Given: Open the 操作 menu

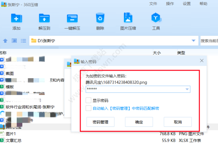Looking at the screenshot, I should pos(170,4).
